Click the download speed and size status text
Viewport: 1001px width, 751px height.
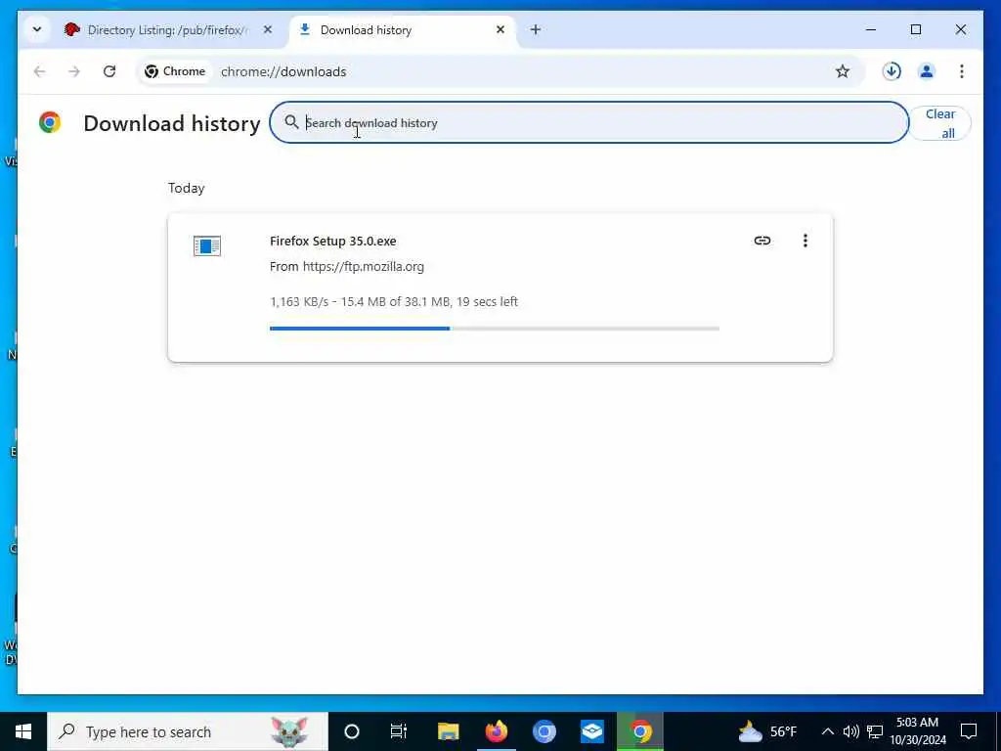click(393, 301)
